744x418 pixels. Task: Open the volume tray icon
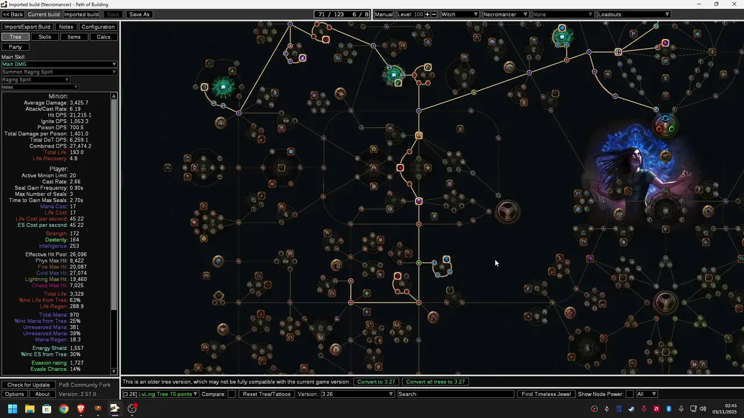[x=703, y=409]
